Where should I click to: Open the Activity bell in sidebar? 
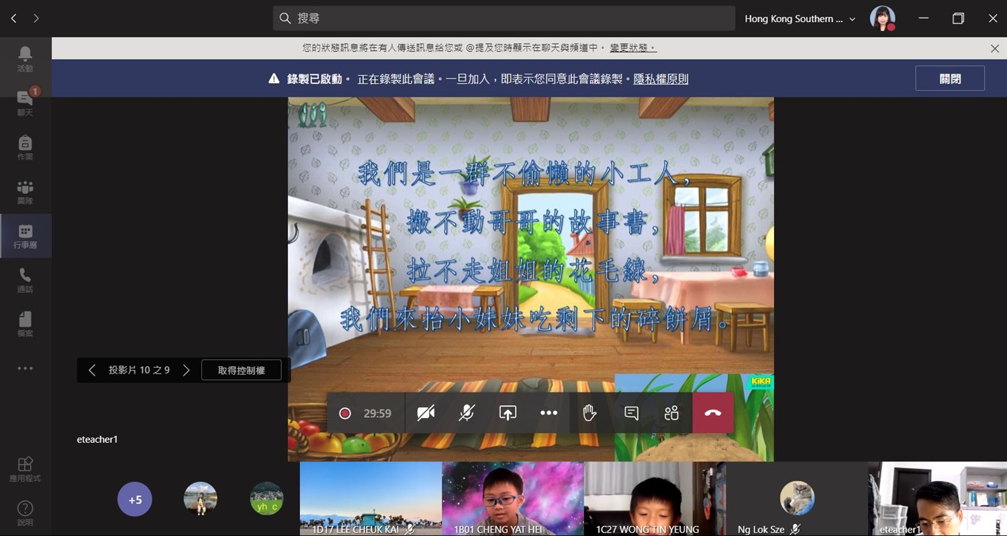[25, 59]
